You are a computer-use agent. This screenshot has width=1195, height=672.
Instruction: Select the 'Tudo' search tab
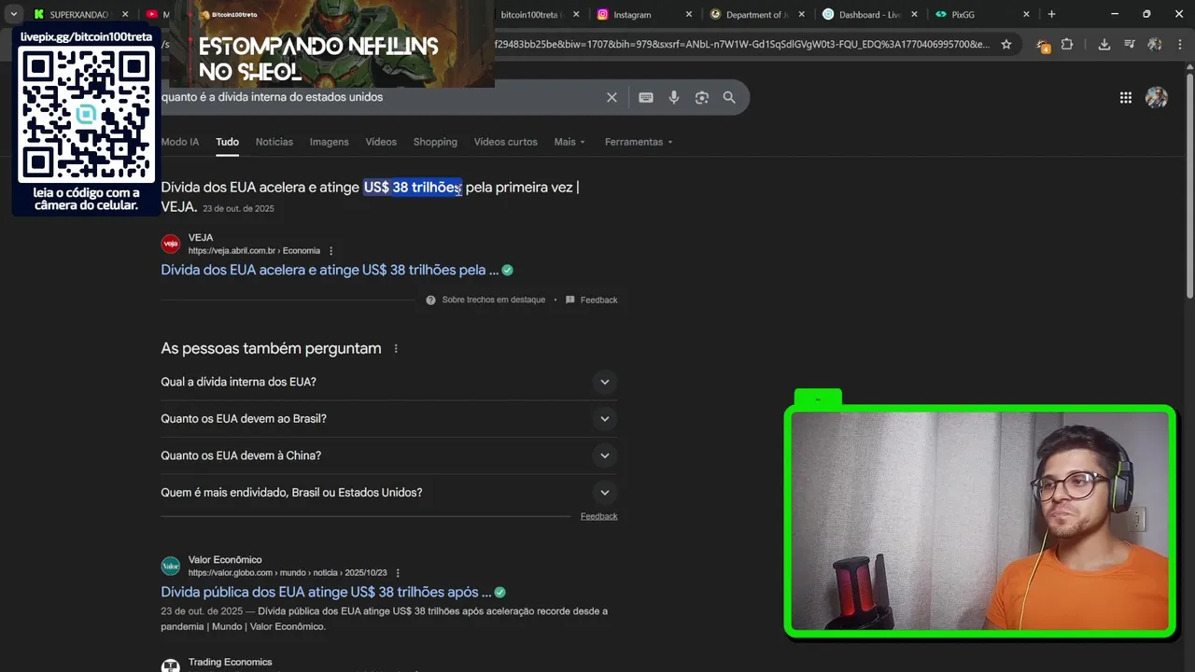227,142
